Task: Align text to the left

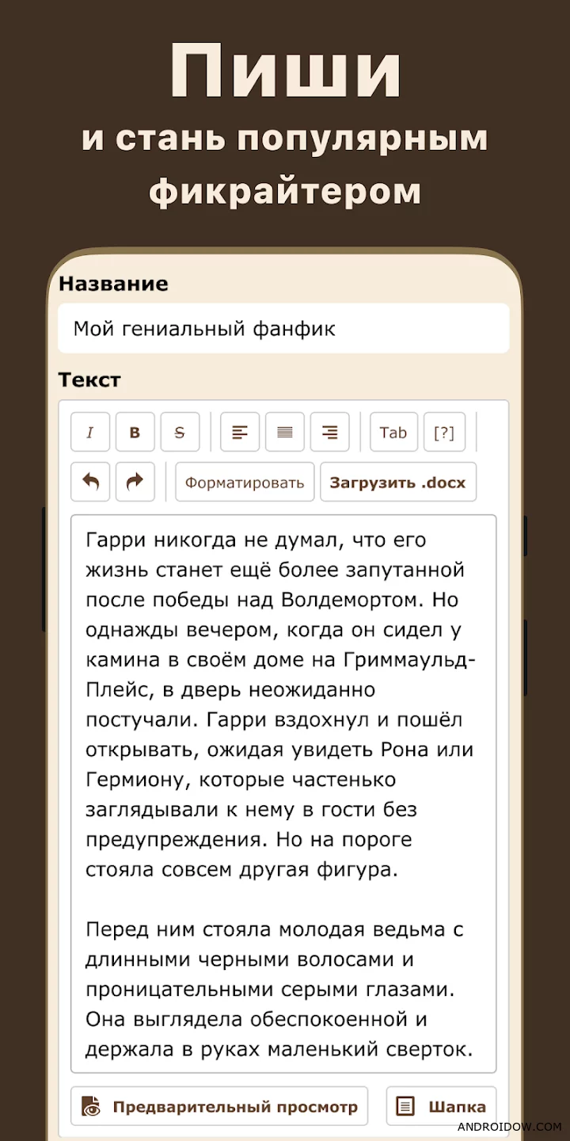Action: [x=240, y=433]
